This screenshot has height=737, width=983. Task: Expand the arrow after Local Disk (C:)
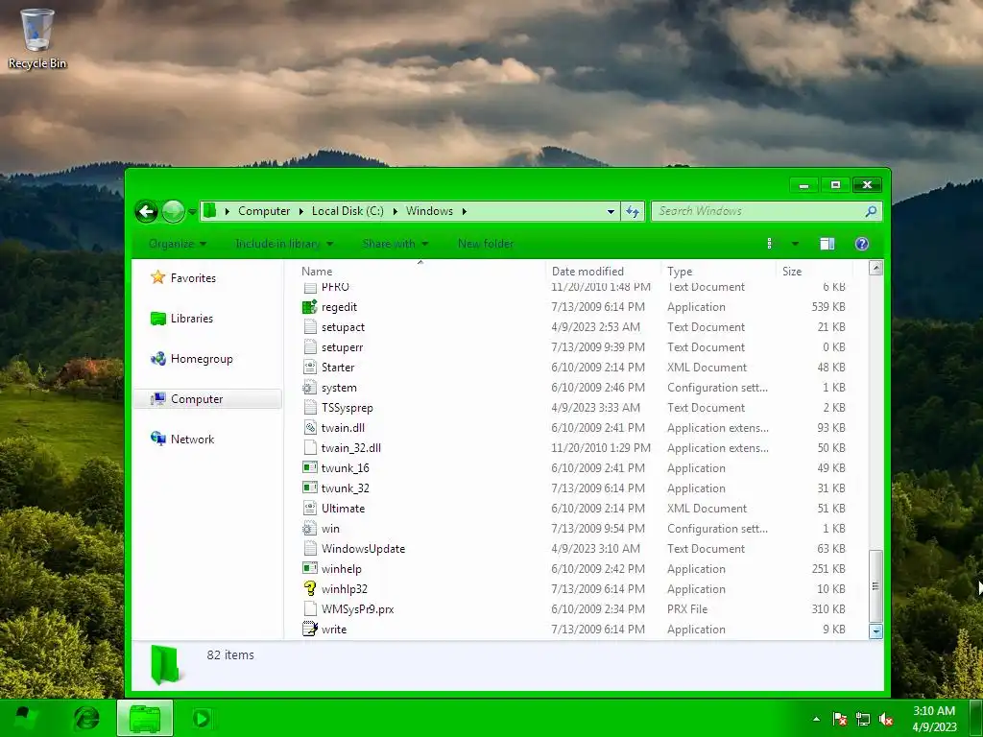coord(395,211)
